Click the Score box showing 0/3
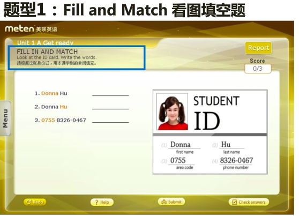Screen dimensions: 299x216 258,69
